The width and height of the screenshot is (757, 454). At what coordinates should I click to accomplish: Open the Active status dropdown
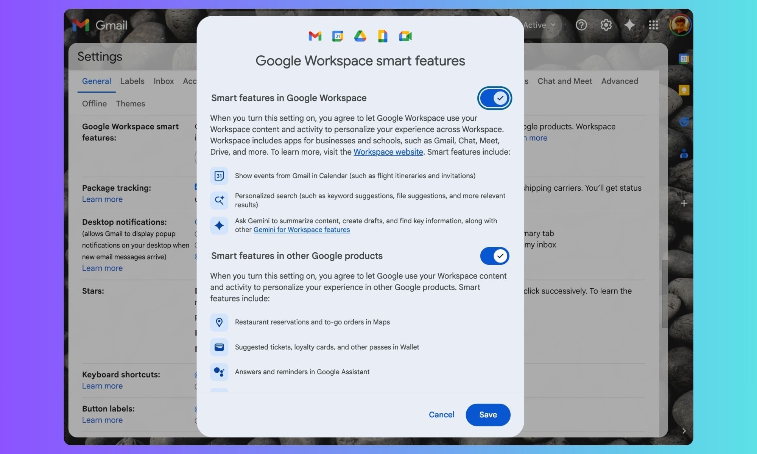539,25
